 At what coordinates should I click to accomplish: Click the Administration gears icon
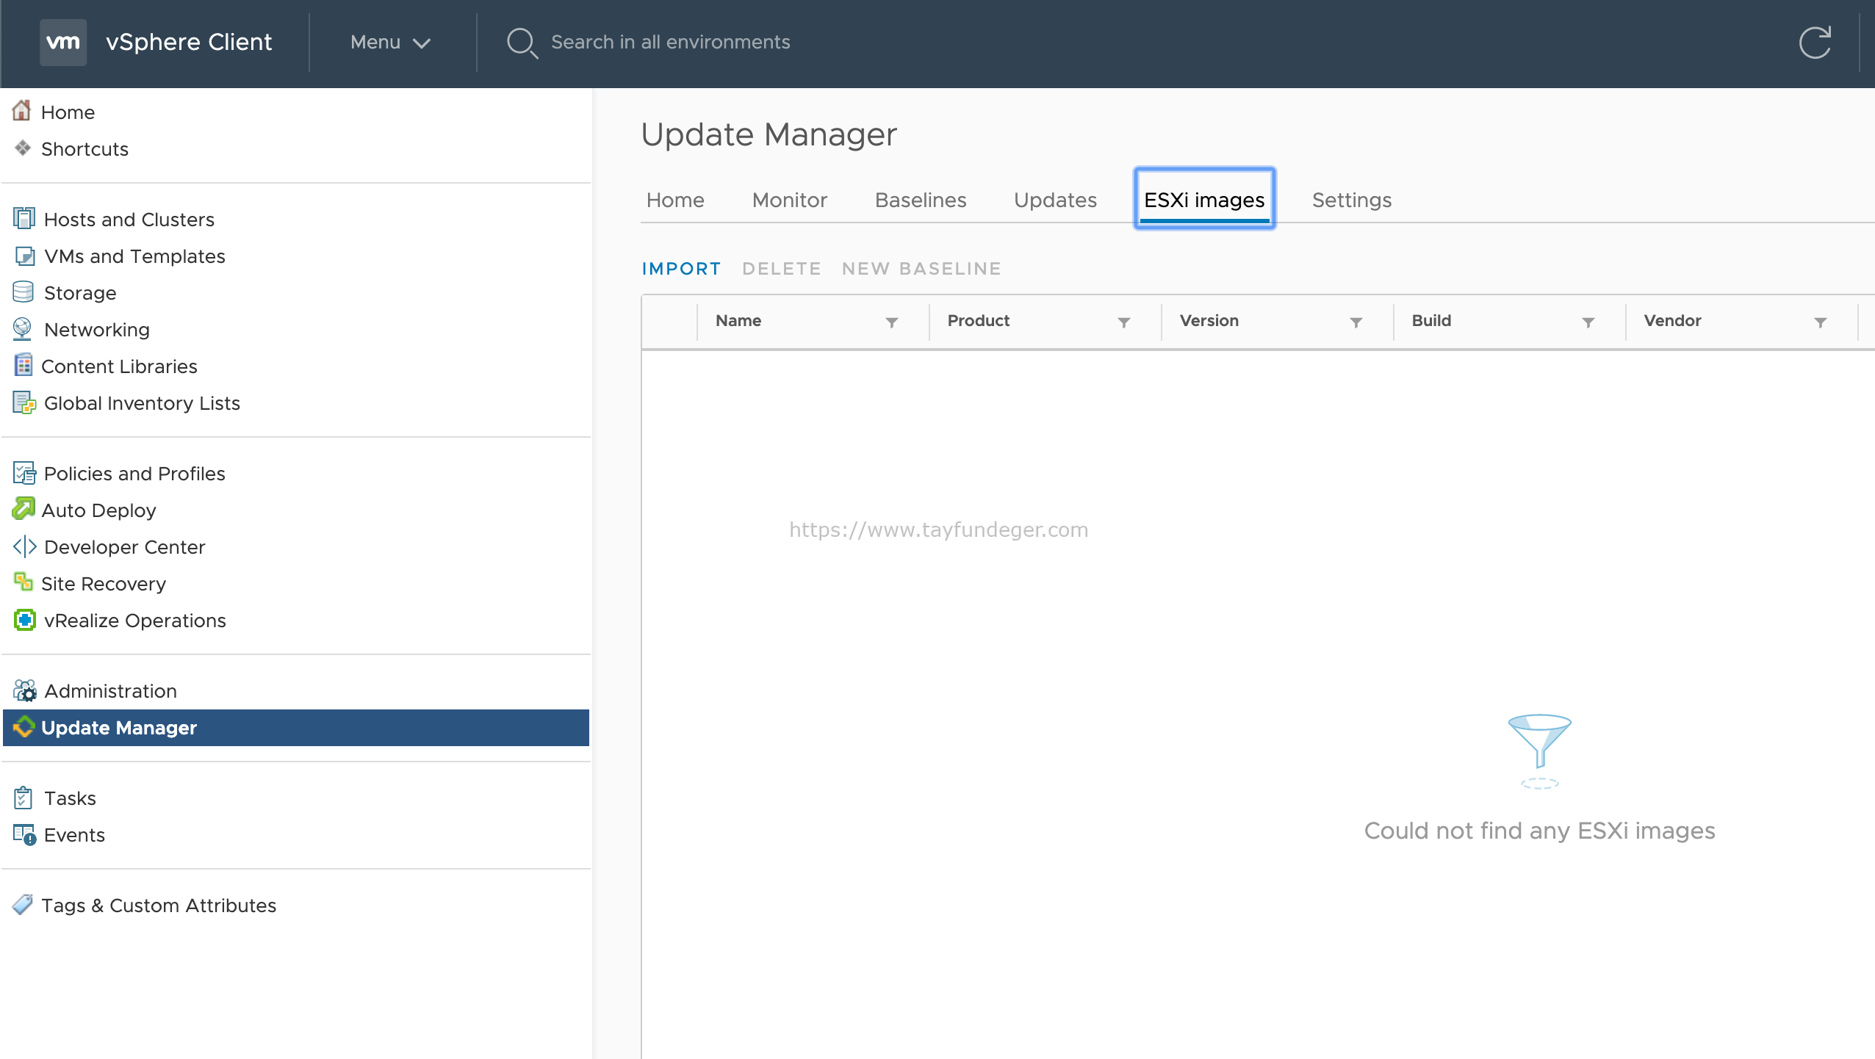click(x=24, y=690)
